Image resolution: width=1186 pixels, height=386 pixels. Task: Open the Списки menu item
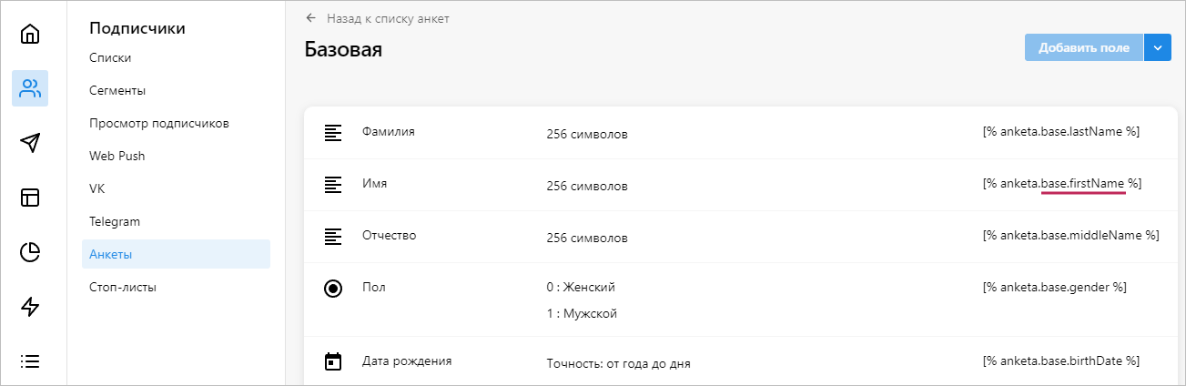[x=110, y=57]
